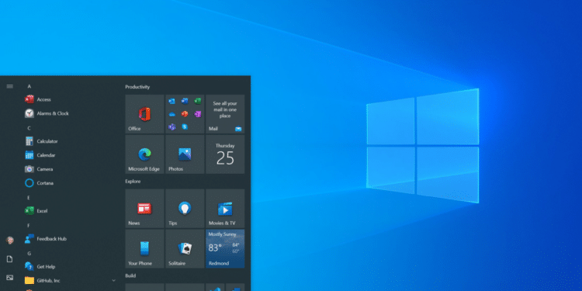Open Pictures from the Start sidebar
Screen dimensions: 582x291
click(x=9, y=277)
